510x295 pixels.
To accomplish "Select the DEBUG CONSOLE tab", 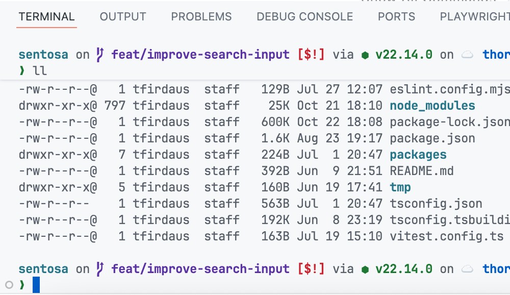I will pyautogui.click(x=304, y=16).
